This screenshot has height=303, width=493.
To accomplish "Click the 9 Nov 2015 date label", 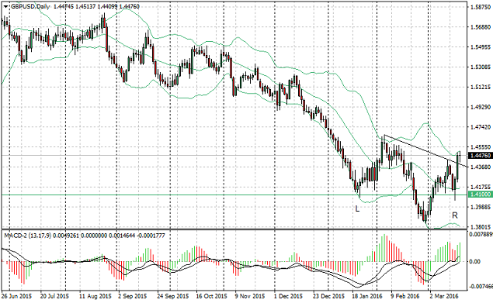I will point(250,296).
